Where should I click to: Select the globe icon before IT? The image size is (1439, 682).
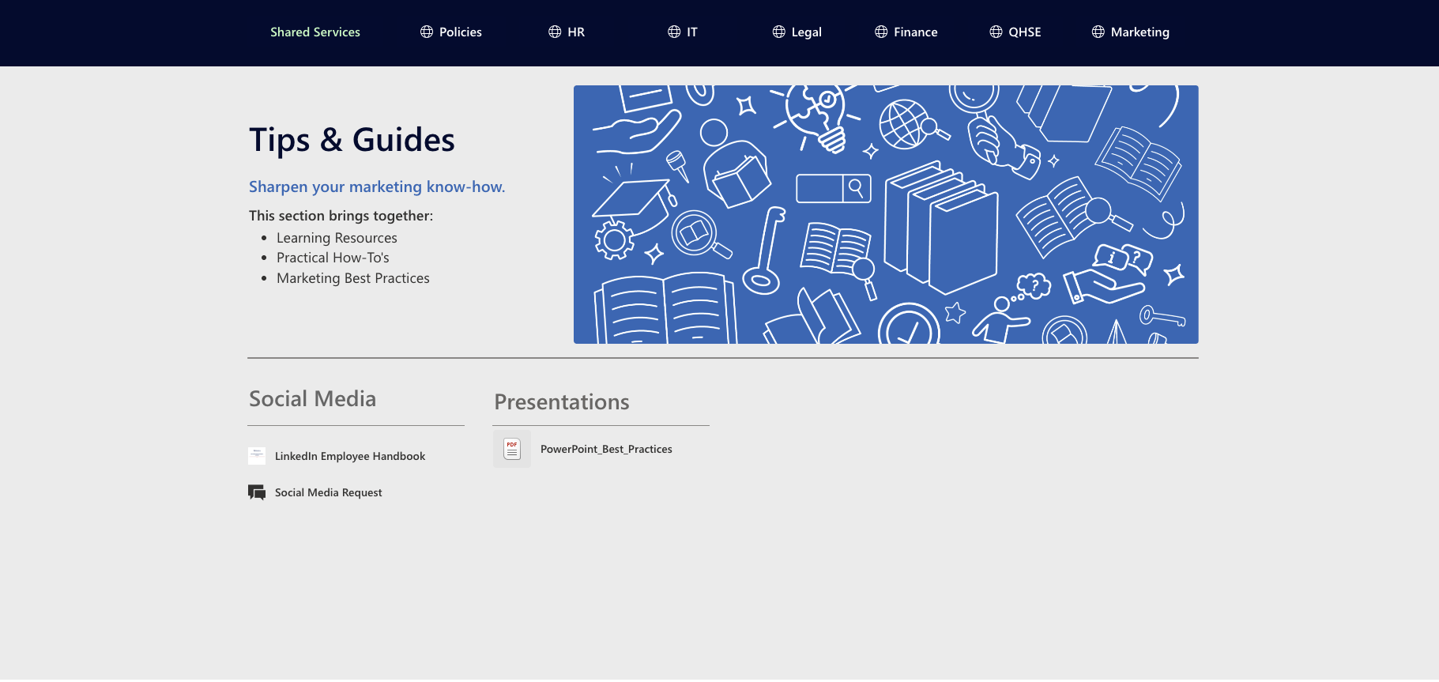point(674,32)
